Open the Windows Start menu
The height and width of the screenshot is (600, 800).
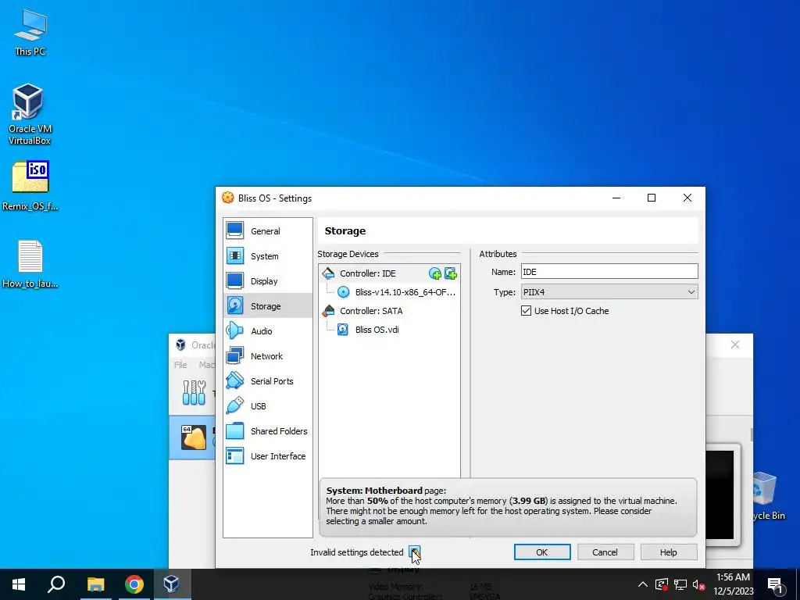coord(19,584)
